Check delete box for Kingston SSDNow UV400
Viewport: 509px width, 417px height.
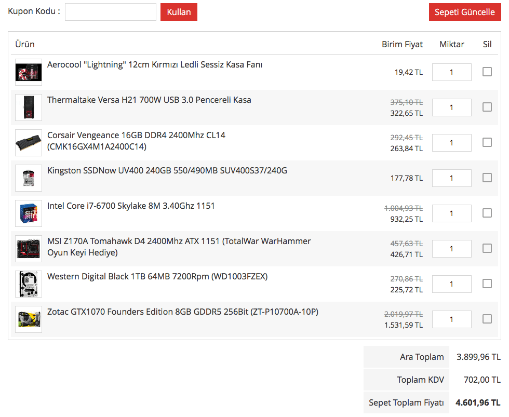(x=487, y=178)
